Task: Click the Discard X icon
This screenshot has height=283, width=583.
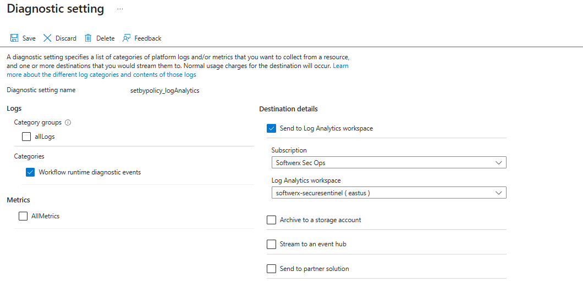Action: click(47, 38)
